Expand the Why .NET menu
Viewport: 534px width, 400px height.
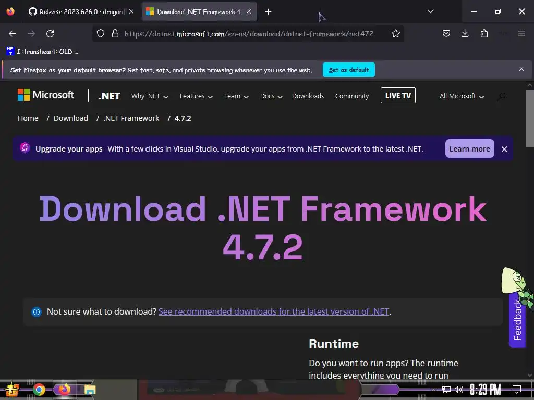pos(150,96)
